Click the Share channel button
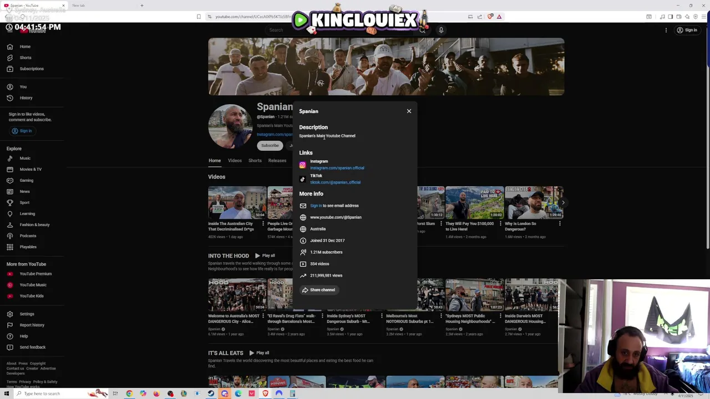 tap(318, 290)
